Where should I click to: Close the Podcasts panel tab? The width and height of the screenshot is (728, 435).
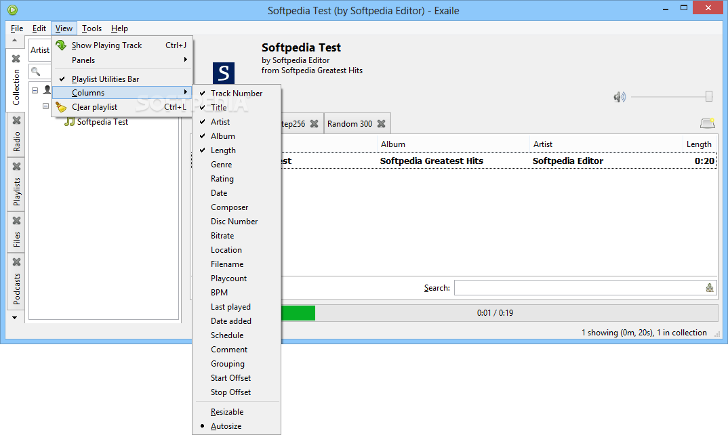(x=17, y=262)
